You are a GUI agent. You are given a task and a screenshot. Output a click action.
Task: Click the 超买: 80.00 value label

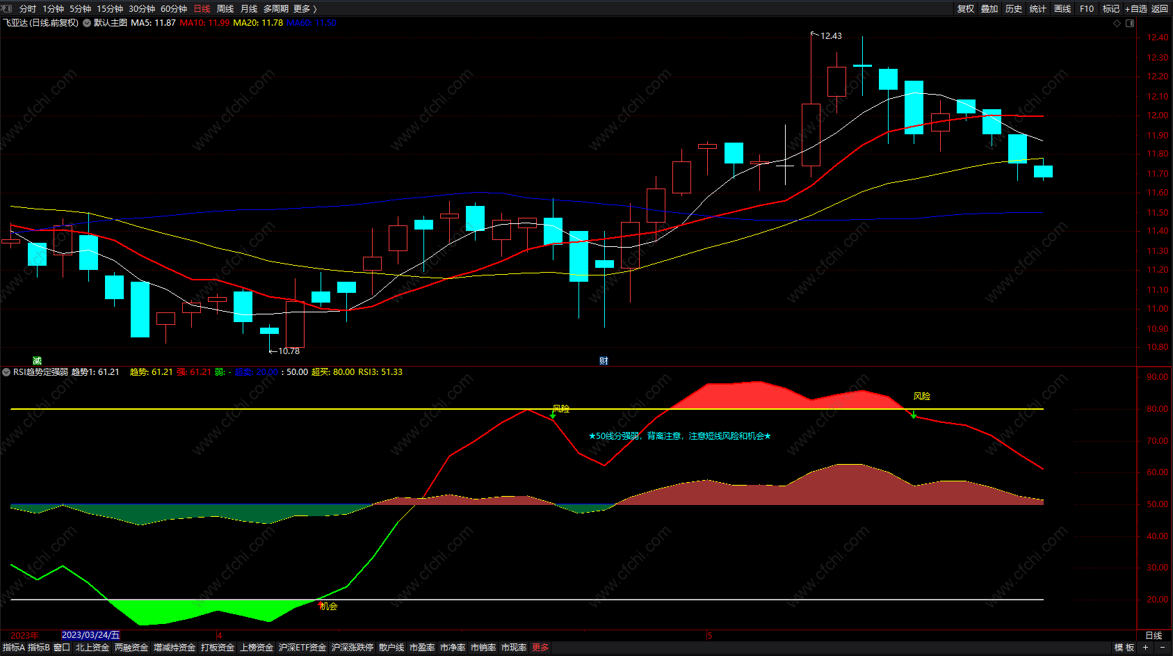(x=333, y=372)
